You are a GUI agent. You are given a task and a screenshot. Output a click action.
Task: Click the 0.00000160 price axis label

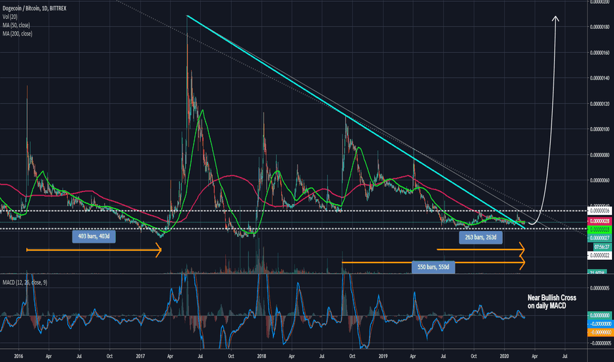pyautogui.click(x=600, y=53)
